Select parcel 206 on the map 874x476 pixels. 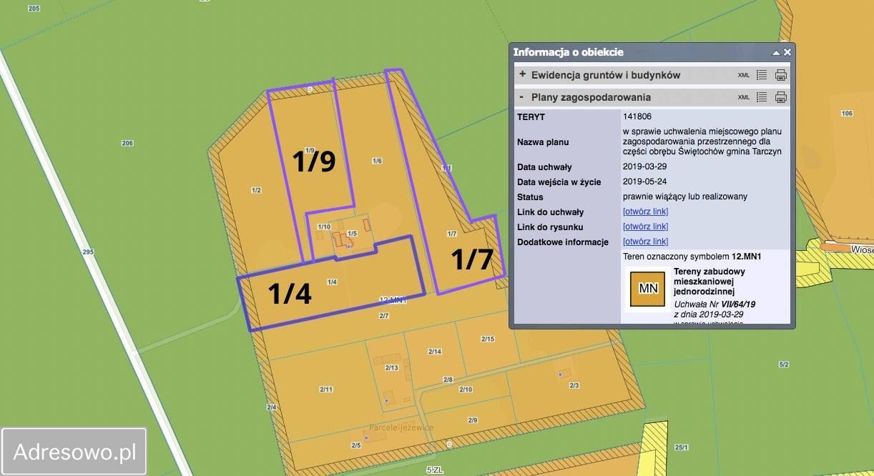pos(127,144)
